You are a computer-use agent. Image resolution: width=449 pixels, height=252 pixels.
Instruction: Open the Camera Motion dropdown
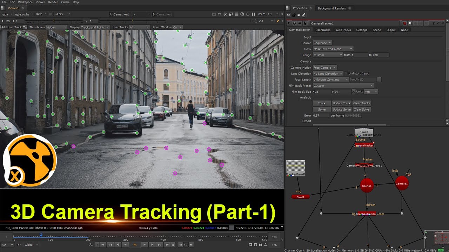(324, 68)
